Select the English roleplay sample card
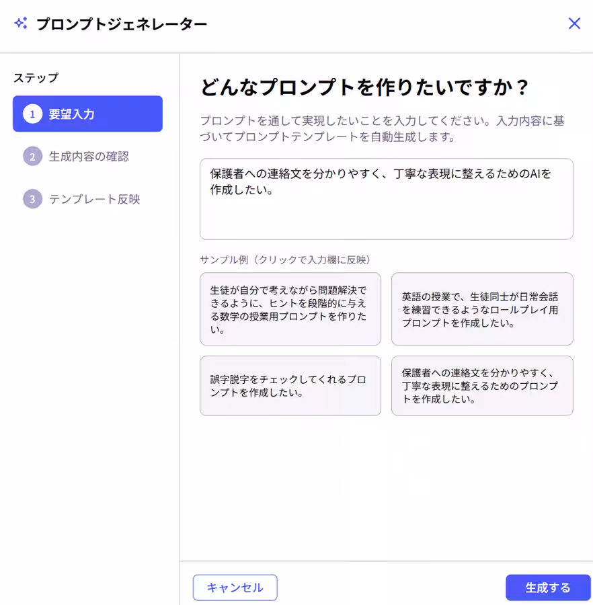The height and width of the screenshot is (605, 593). (482, 310)
